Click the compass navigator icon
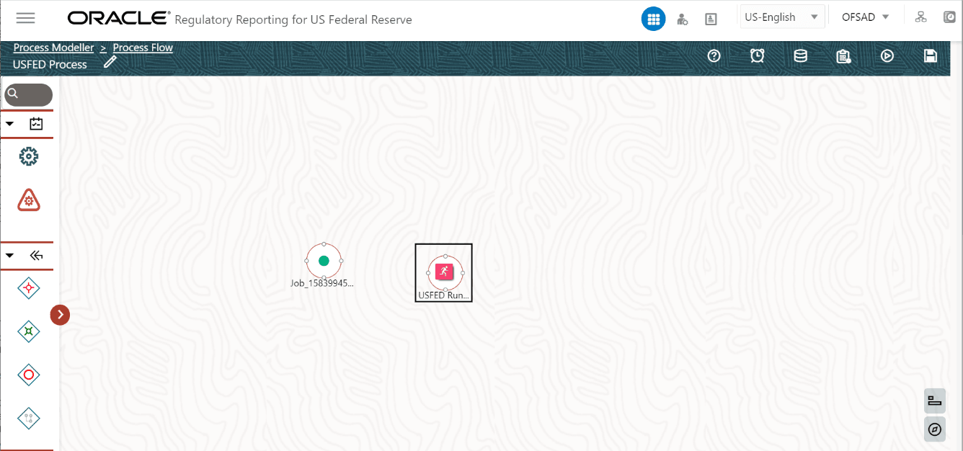Viewport: 963px width, 451px height. pyautogui.click(x=935, y=429)
